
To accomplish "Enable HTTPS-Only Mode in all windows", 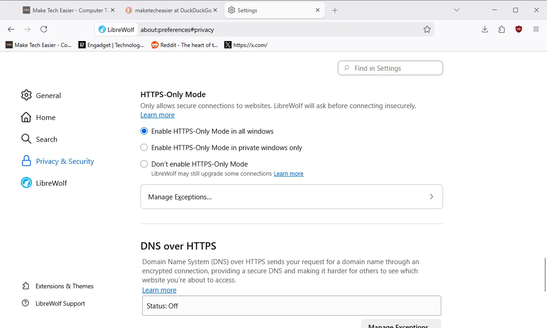I will point(144,131).
